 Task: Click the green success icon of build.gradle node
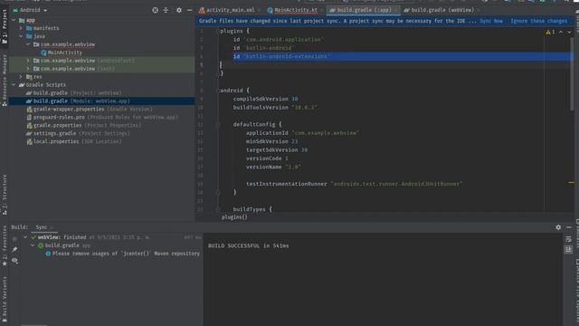[41, 245]
